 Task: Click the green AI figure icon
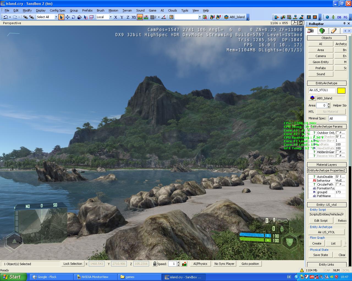pyautogui.click(x=333, y=17)
